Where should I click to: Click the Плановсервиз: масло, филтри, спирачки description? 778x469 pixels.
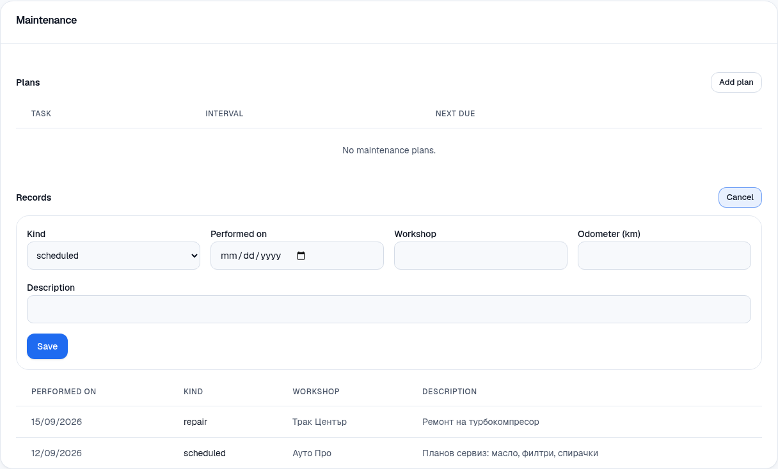pos(511,453)
